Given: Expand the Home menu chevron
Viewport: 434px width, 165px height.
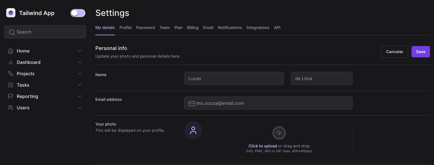Looking at the screenshot, I should 80,51.
